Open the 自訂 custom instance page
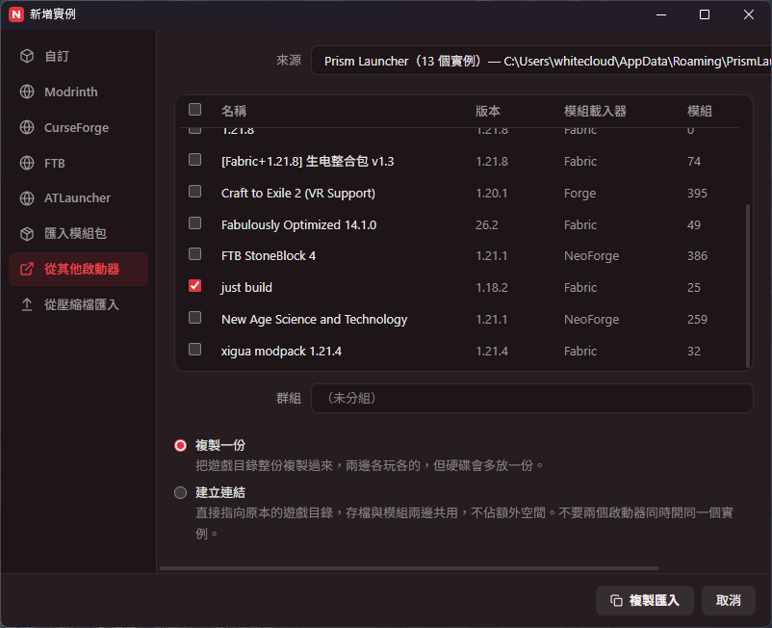The image size is (772, 628). coord(78,56)
